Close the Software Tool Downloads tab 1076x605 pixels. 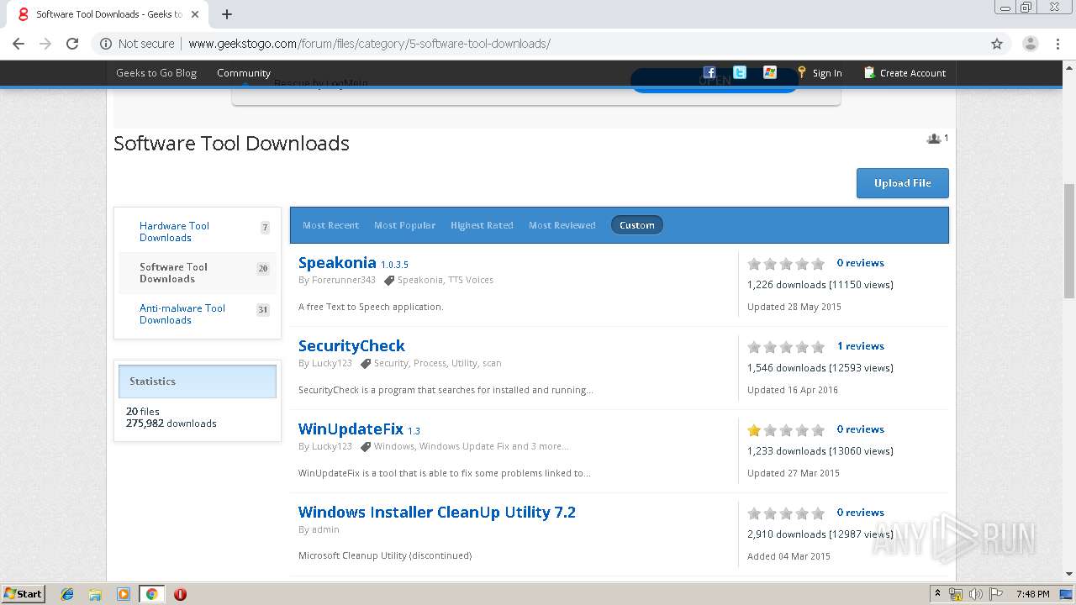tap(195, 14)
